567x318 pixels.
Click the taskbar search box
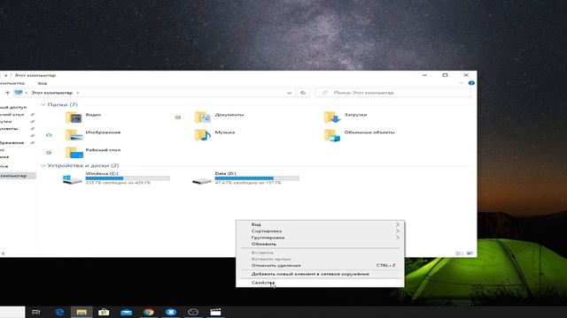(x=12, y=312)
